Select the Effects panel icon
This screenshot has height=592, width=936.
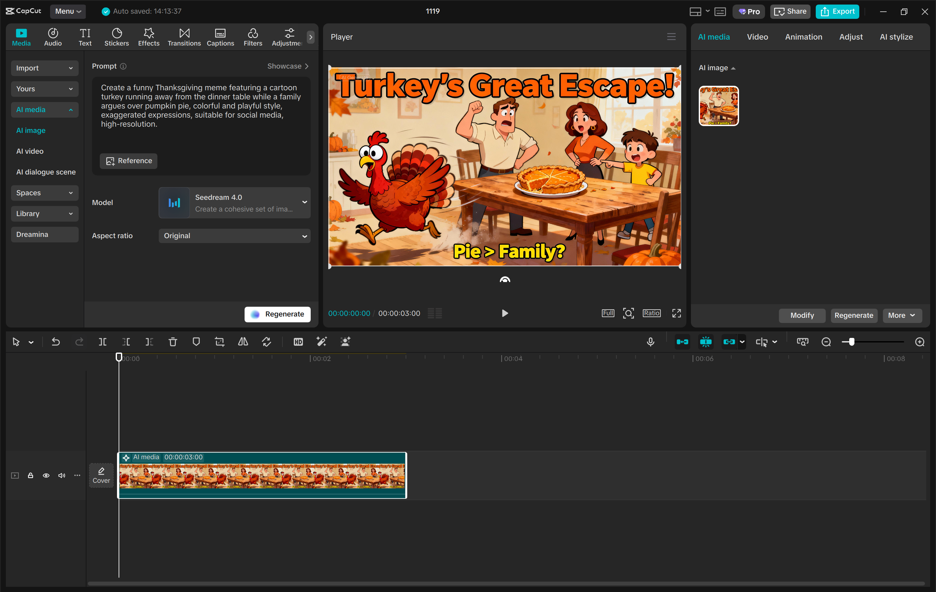click(149, 36)
